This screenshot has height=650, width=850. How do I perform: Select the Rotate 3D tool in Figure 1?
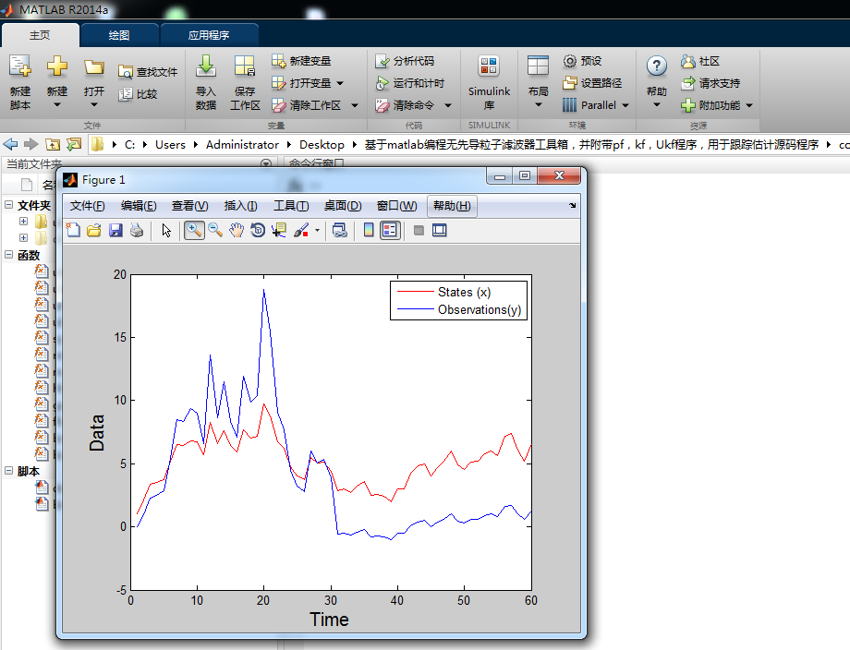[258, 230]
